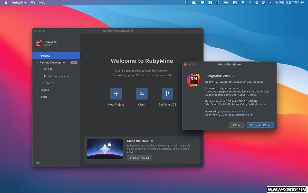
Task: Click the Get from VCS branch icon
Action: (x=167, y=94)
